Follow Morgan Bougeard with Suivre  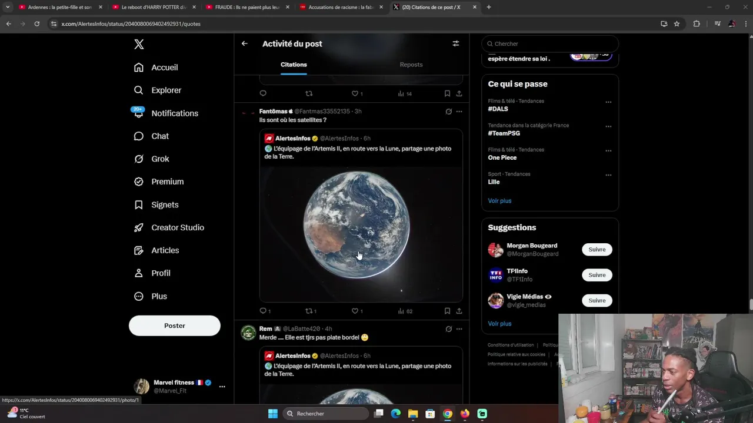coord(597,250)
